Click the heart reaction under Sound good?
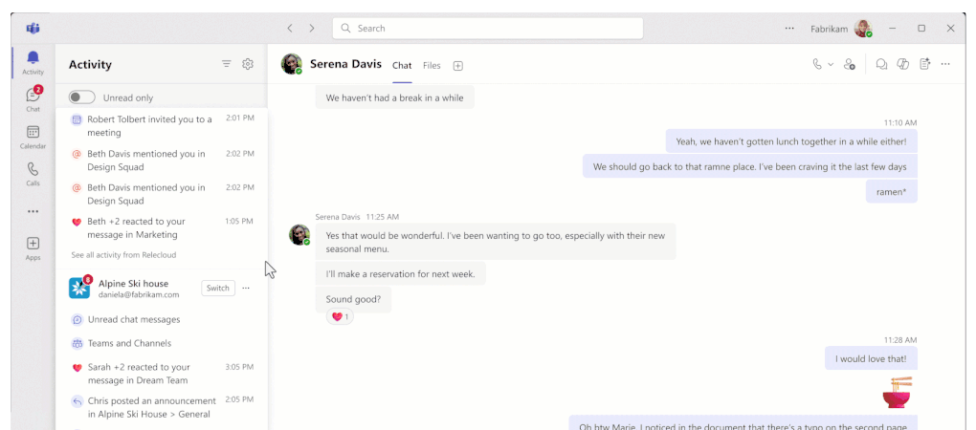Image resolution: width=976 pixels, height=430 pixels. [x=340, y=316]
